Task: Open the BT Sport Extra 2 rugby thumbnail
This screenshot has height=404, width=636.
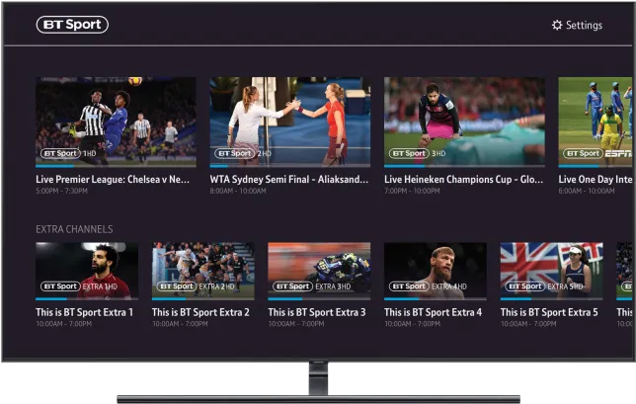Action: 203,271
